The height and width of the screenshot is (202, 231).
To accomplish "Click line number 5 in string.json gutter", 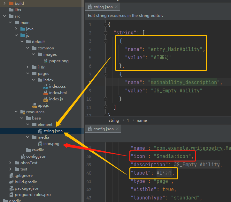I will pos(90,58).
